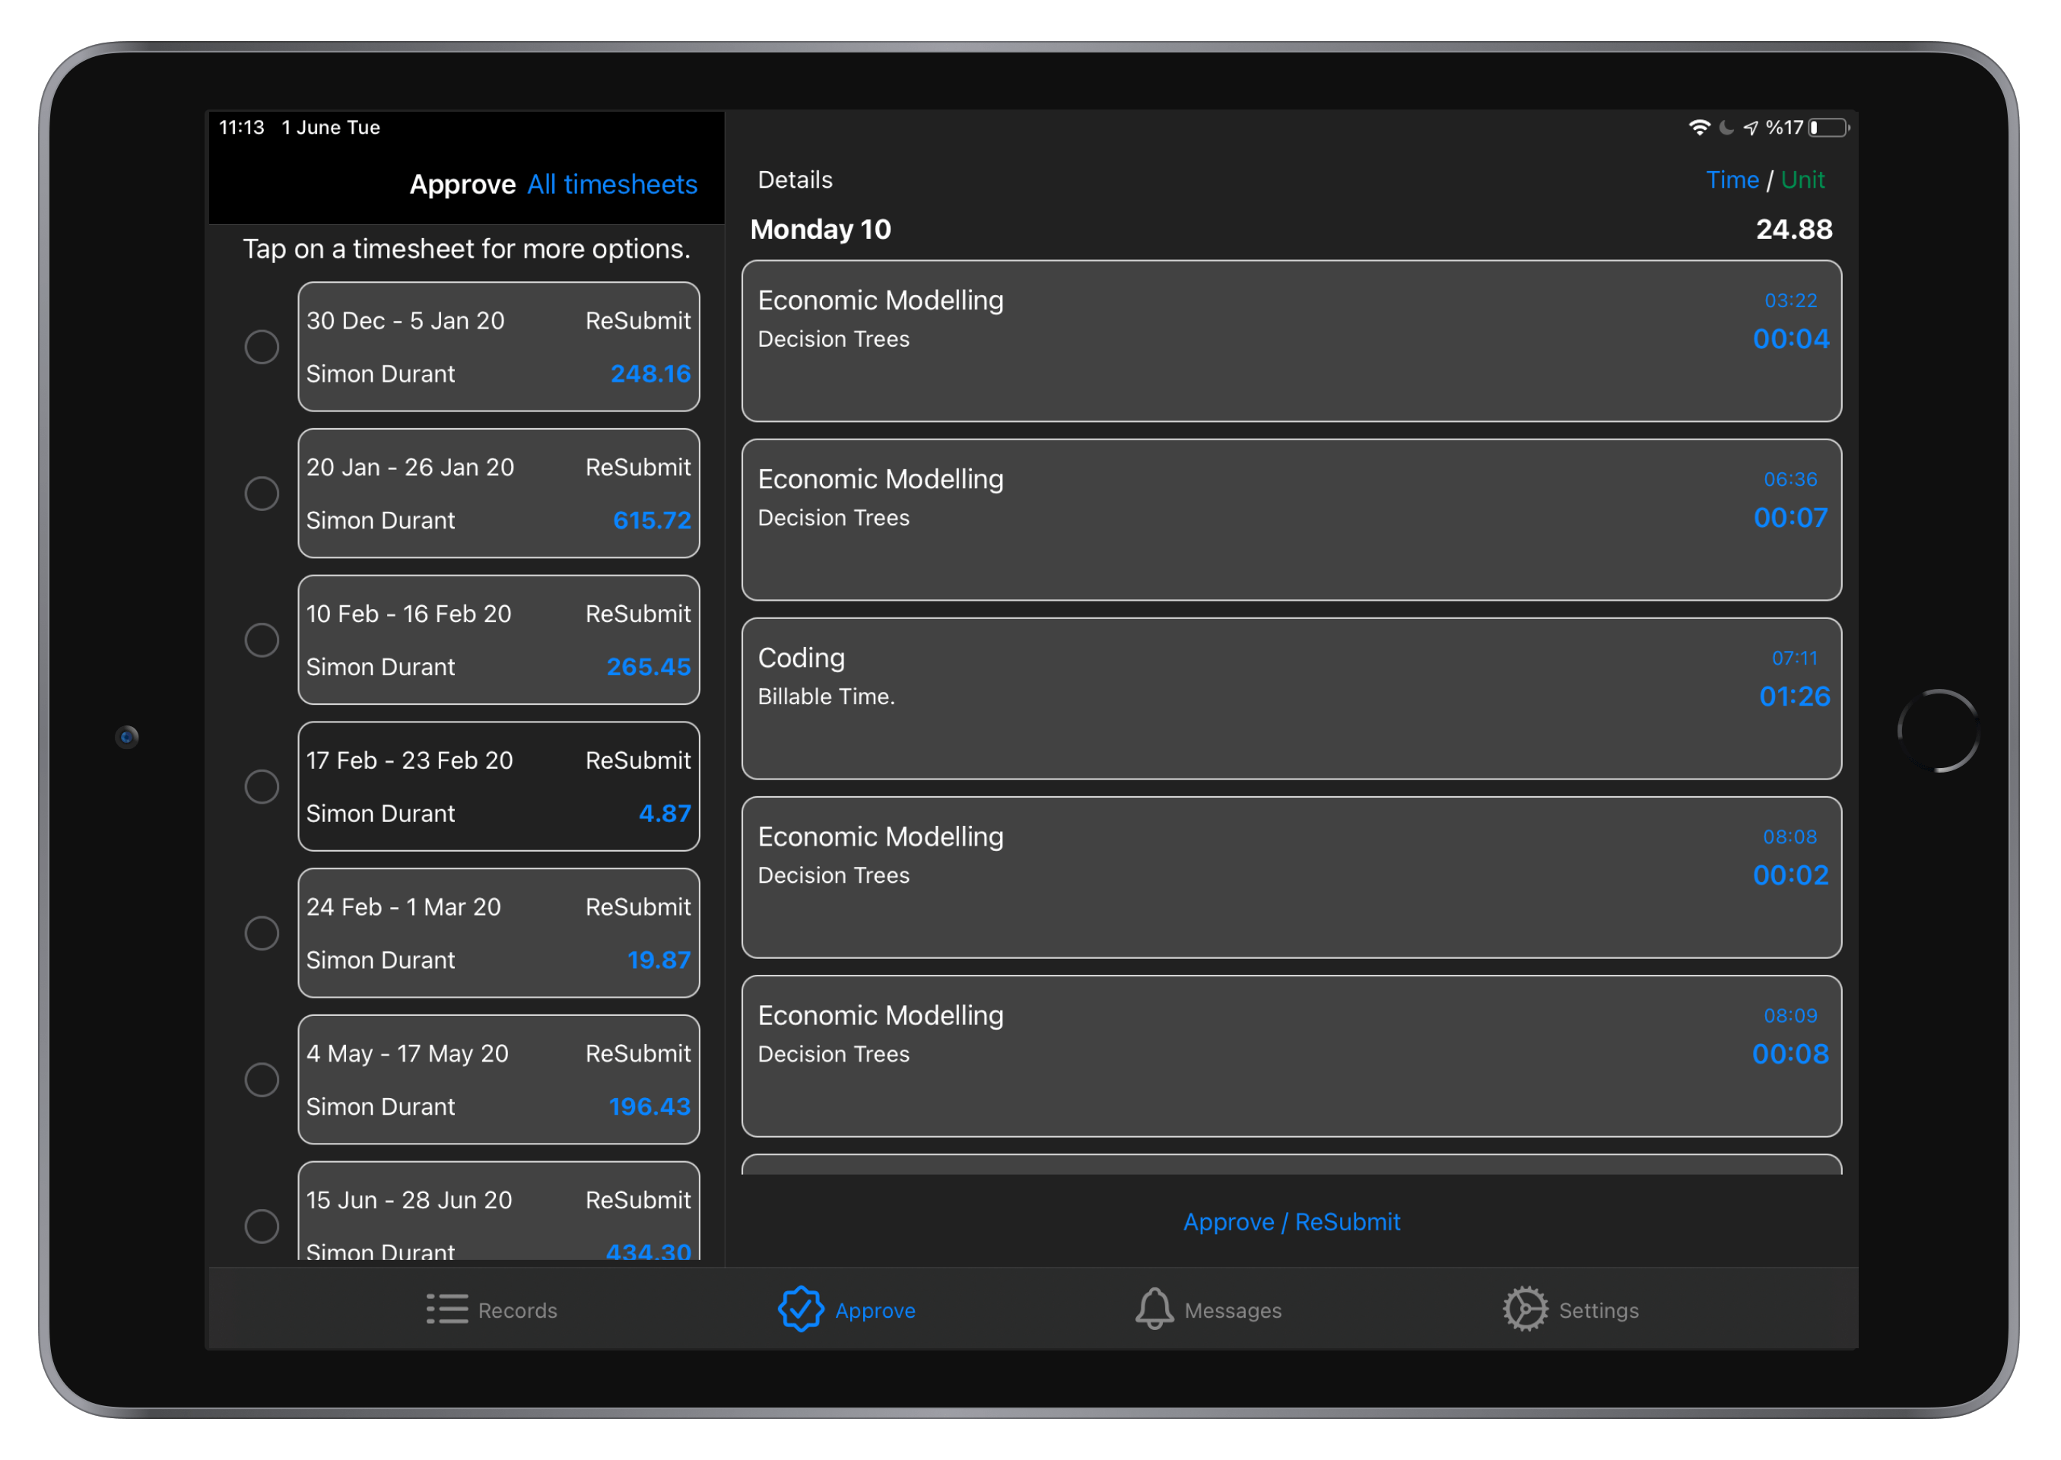Open the All timesheets filter
This screenshot has height=1460, width=2061.
click(612, 184)
